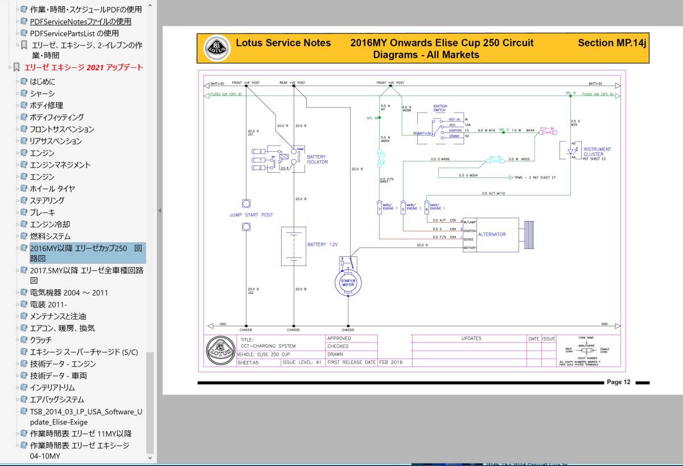The width and height of the screenshot is (683, 466).
Task: Click the bookmark icon next to フロントサスペンション
Action: tap(24, 130)
